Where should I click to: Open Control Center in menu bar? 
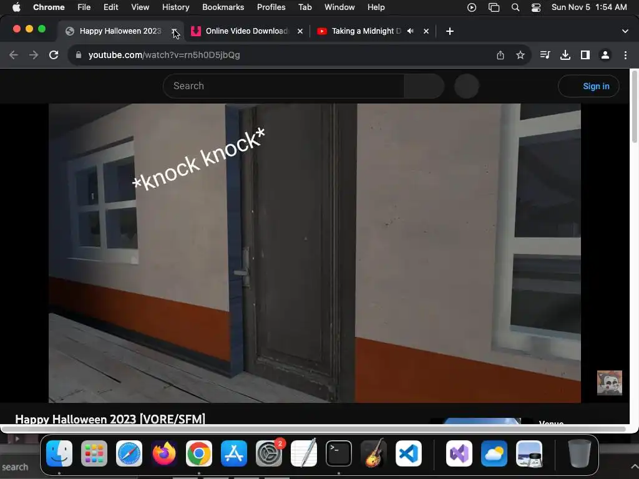coord(536,7)
